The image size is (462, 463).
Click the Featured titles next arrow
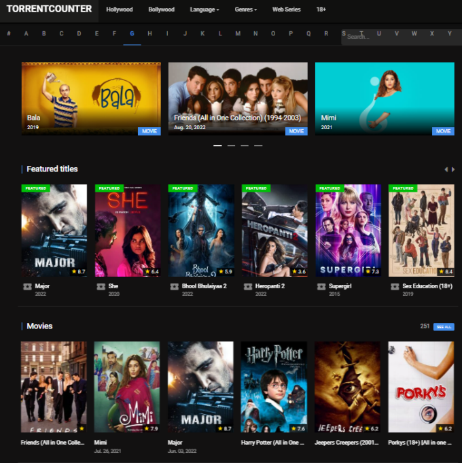453,169
